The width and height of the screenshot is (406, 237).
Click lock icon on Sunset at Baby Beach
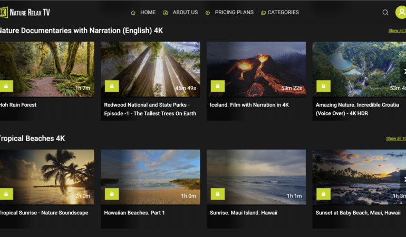pos(323,194)
